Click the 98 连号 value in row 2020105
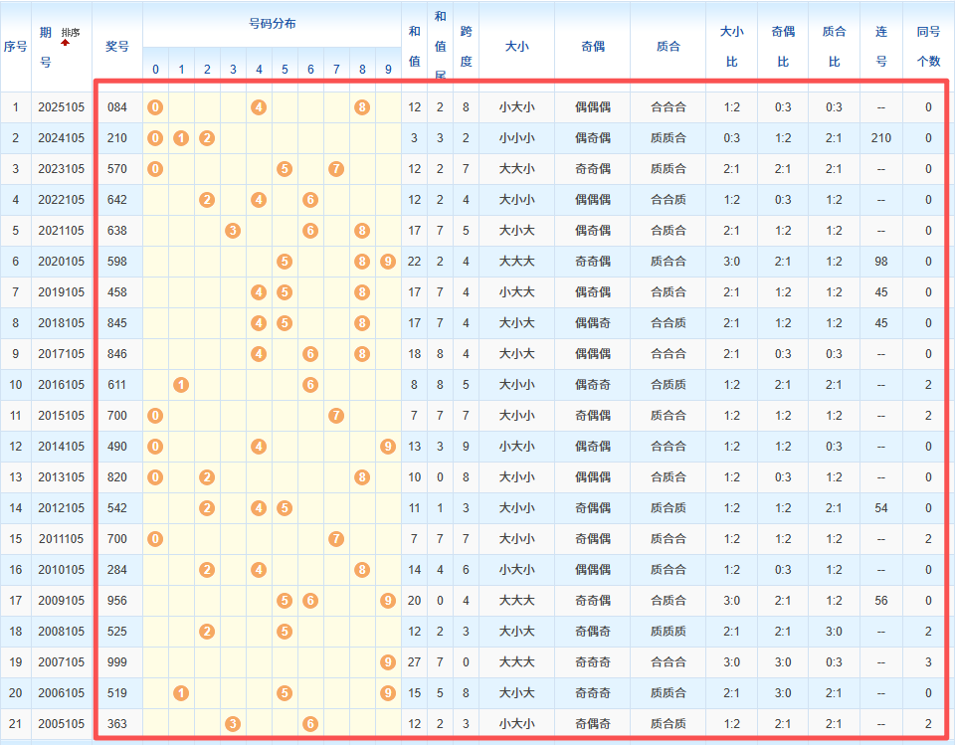Viewport: 955px width, 745px height. [x=880, y=262]
